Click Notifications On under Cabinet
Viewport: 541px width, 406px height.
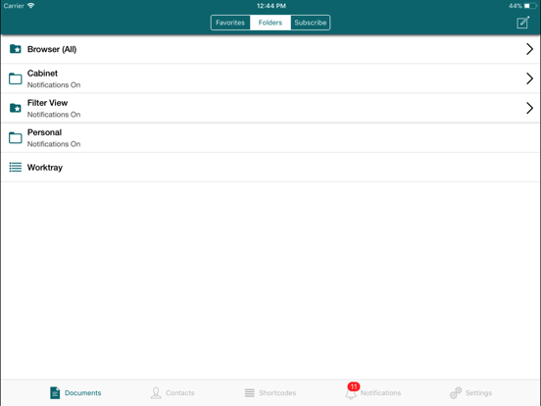(x=54, y=85)
